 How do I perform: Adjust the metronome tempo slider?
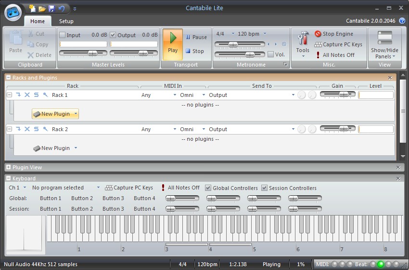(x=240, y=44)
